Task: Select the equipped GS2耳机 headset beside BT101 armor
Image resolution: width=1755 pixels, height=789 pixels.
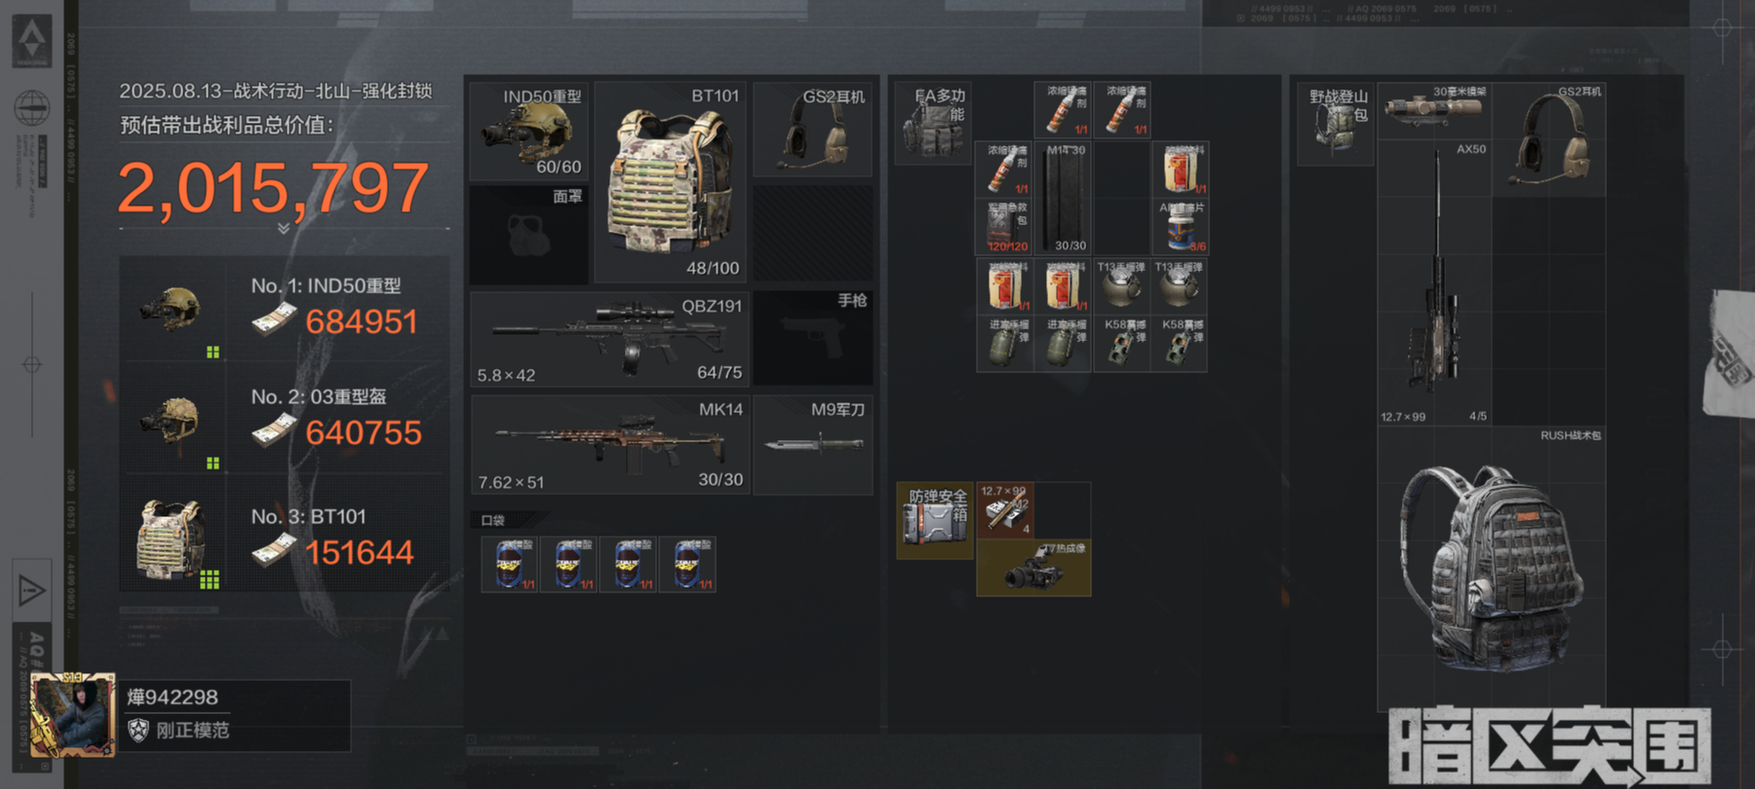Action: pos(812,129)
